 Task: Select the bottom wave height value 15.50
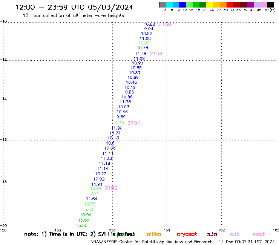point(82,225)
